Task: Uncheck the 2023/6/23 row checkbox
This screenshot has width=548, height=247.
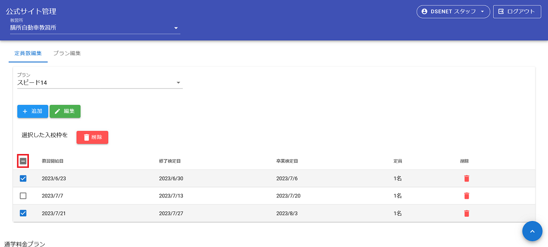Action: 23,179
